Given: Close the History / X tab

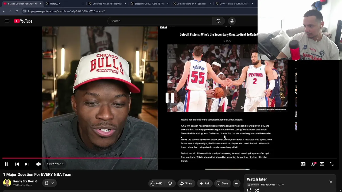Looking at the screenshot, I should (x=83, y=4).
